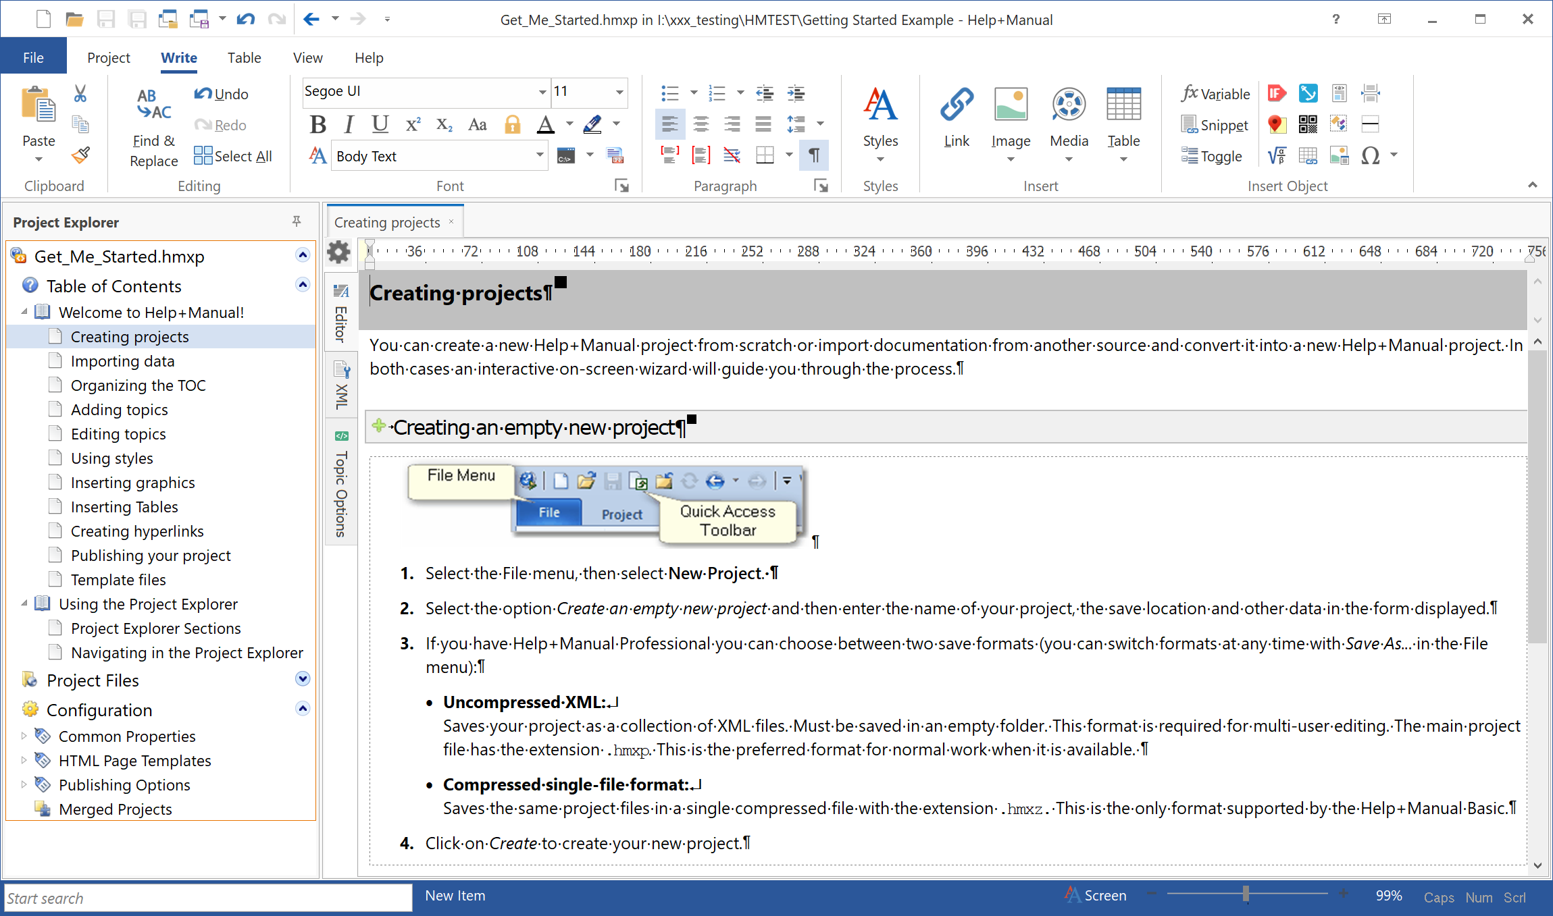Click the Omega special character icon
The height and width of the screenshot is (916, 1553).
pos(1370,155)
